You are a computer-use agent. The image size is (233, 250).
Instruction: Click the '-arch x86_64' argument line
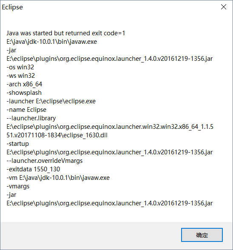24,84
